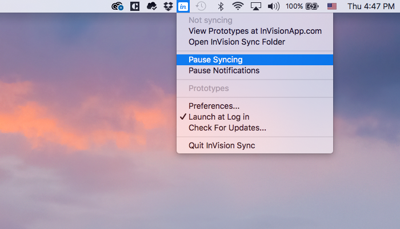Image resolution: width=400 pixels, height=229 pixels.
Task: Click the battery charging icon
Action: (x=312, y=6)
